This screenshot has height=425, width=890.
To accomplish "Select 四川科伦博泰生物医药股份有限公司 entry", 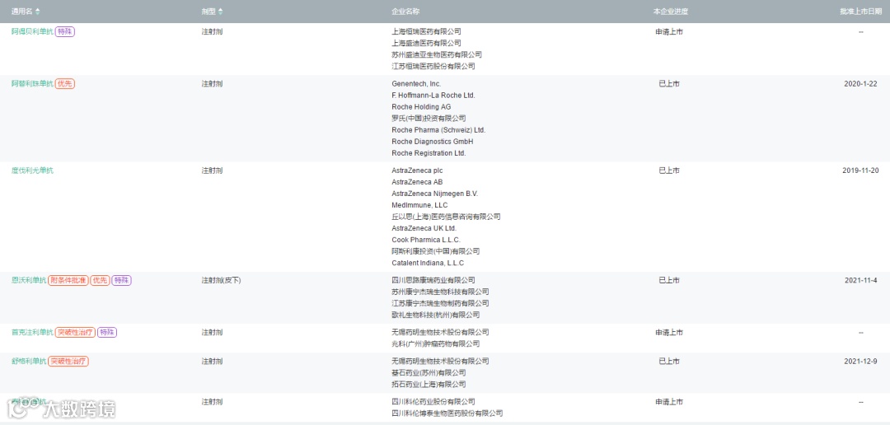I will [447, 413].
